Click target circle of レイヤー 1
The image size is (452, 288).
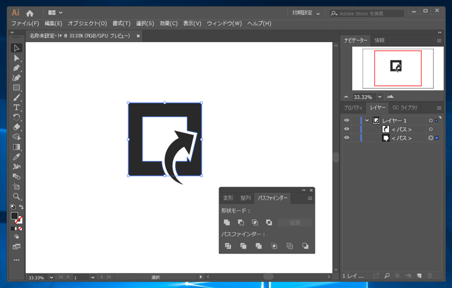431,121
